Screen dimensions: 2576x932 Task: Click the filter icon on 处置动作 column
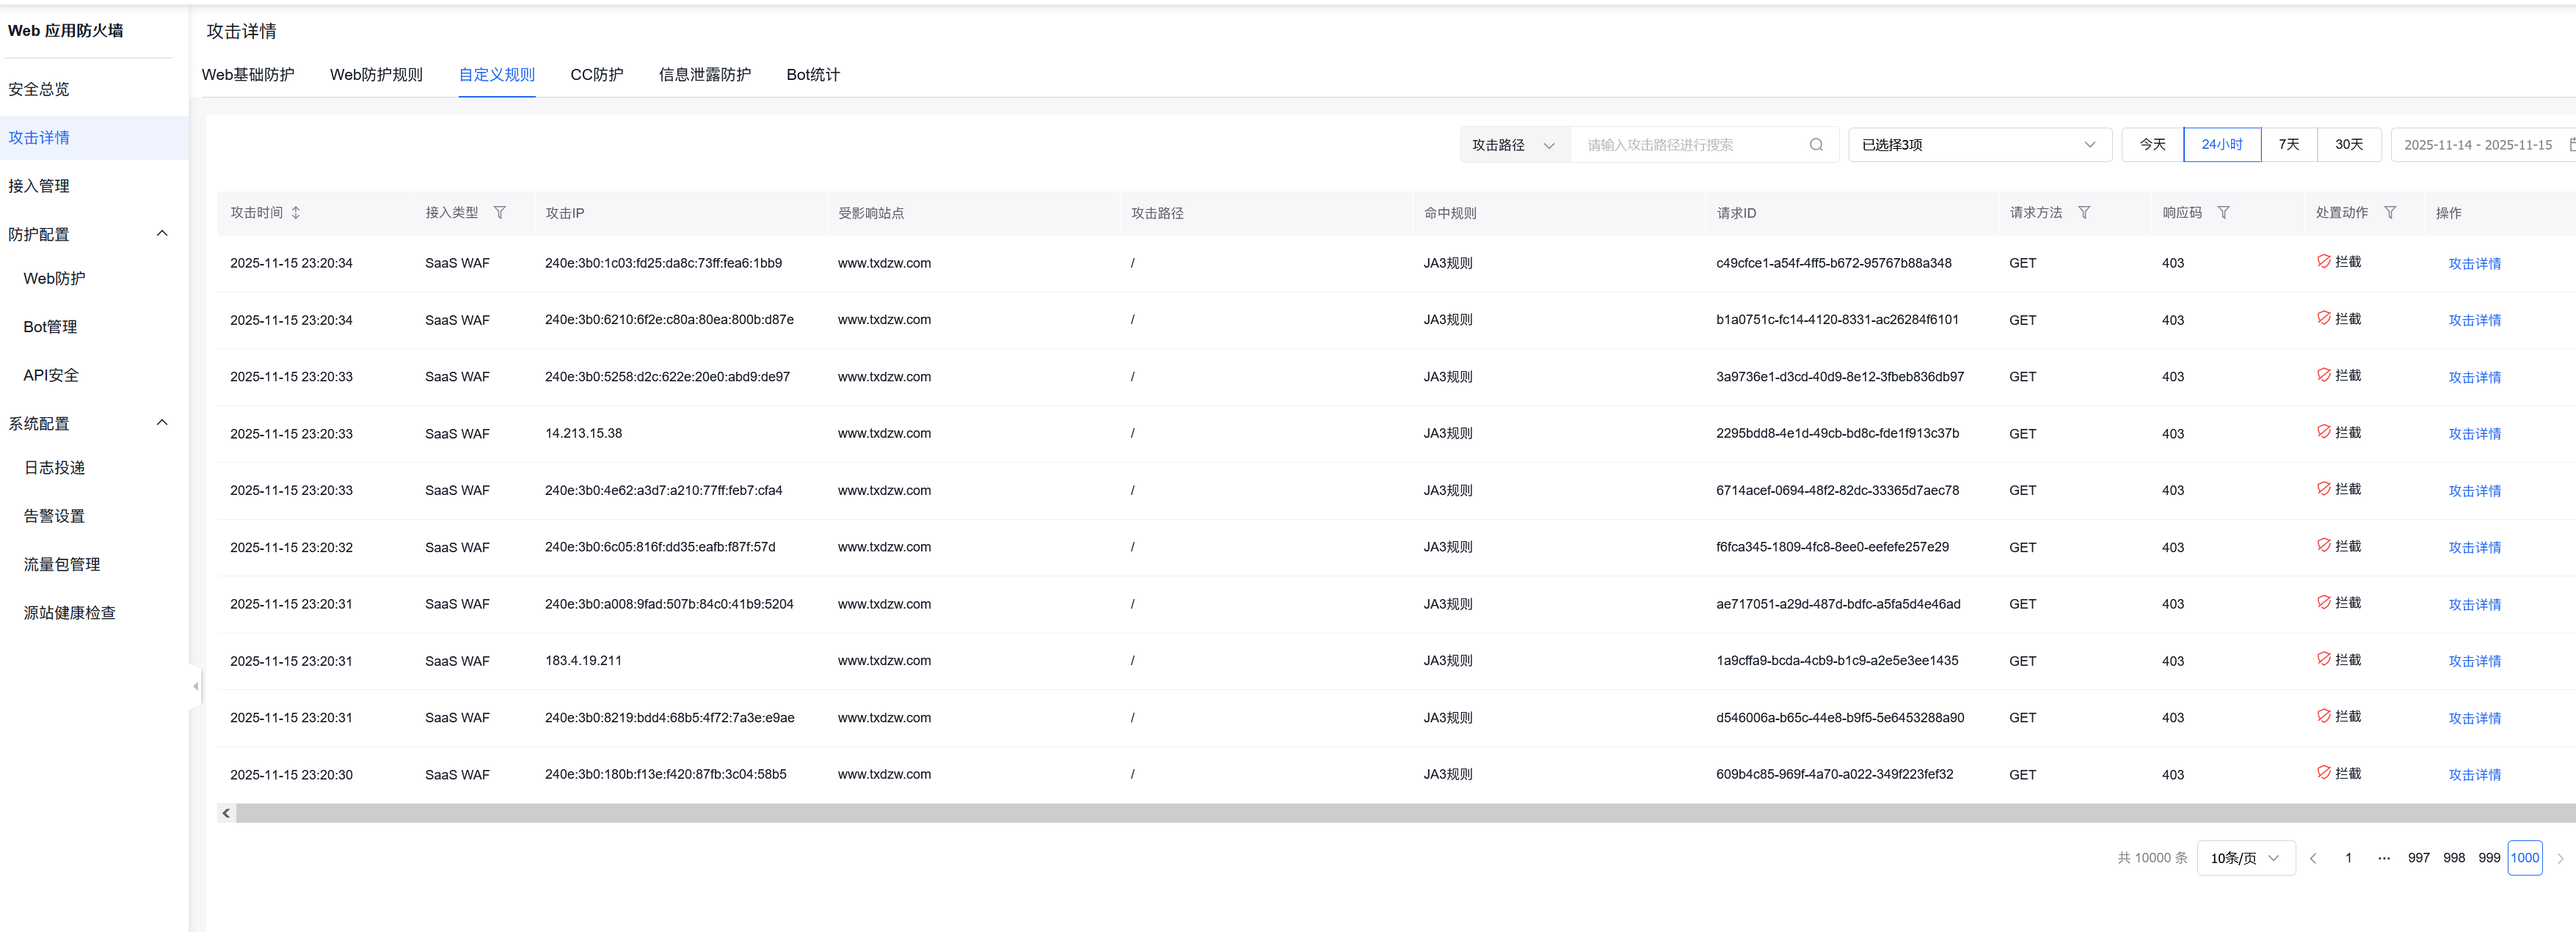tap(2391, 212)
